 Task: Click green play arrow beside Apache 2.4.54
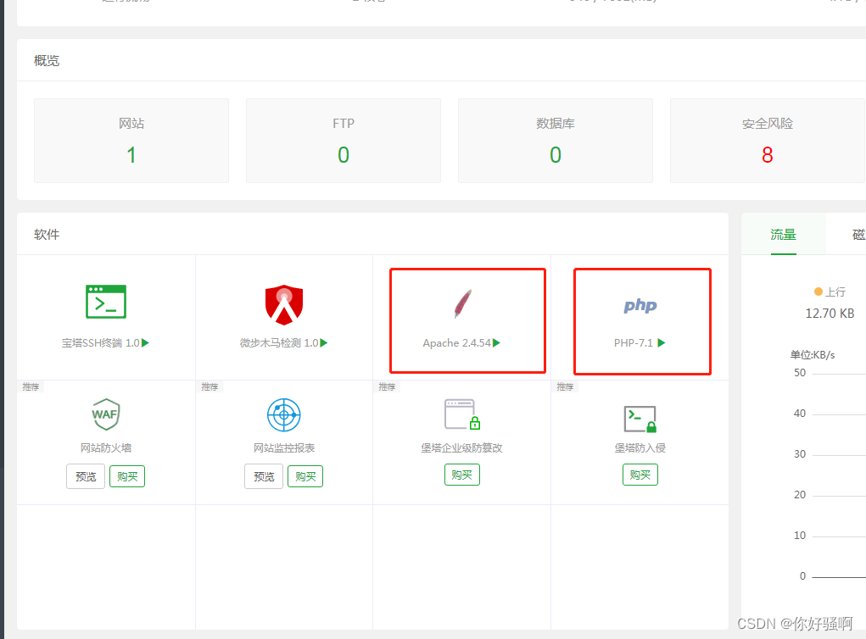[496, 342]
